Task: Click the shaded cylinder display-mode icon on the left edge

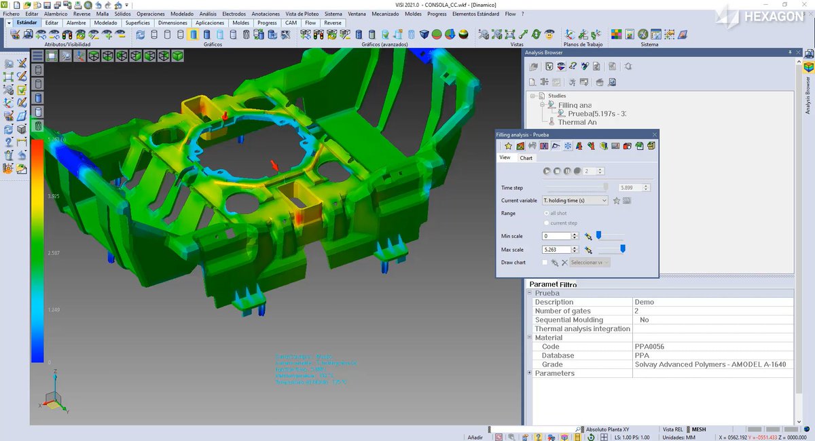Action: tap(37, 96)
